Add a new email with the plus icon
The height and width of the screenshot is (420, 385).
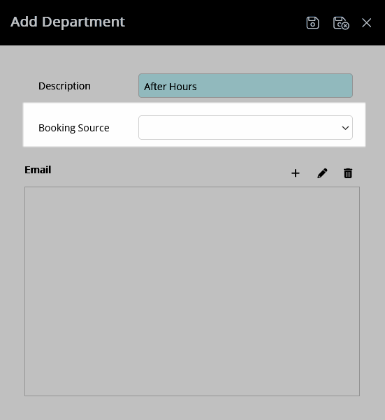coord(296,173)
